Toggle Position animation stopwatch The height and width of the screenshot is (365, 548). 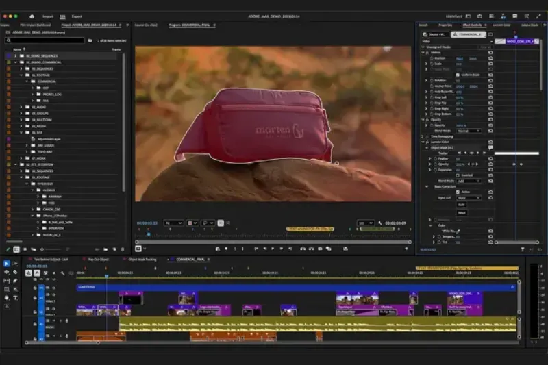[x=432, y=58]
